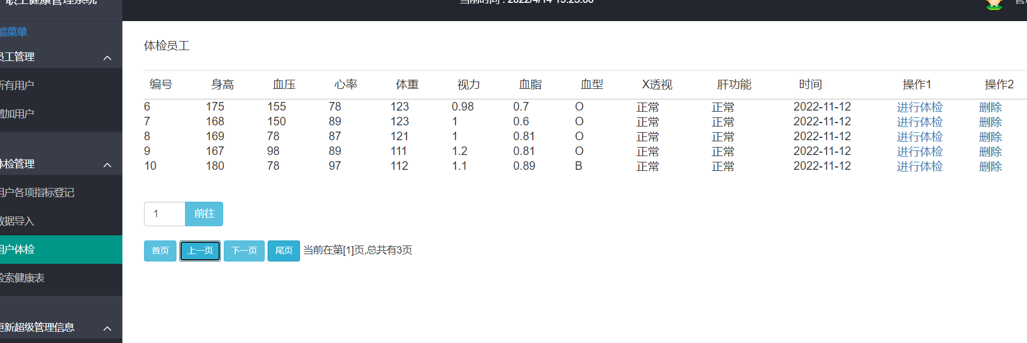1027x343 pixels.
Task: Click blood pressure 155 in row 6
Action: (x=277, y=107)
